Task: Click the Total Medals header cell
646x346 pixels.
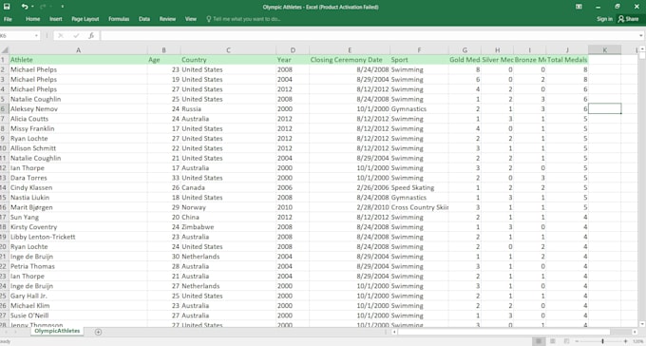Action: (x=567, y=60)
